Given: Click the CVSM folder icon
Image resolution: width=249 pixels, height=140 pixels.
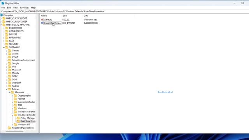Looking at the screenshot, I should pos(10,57).
